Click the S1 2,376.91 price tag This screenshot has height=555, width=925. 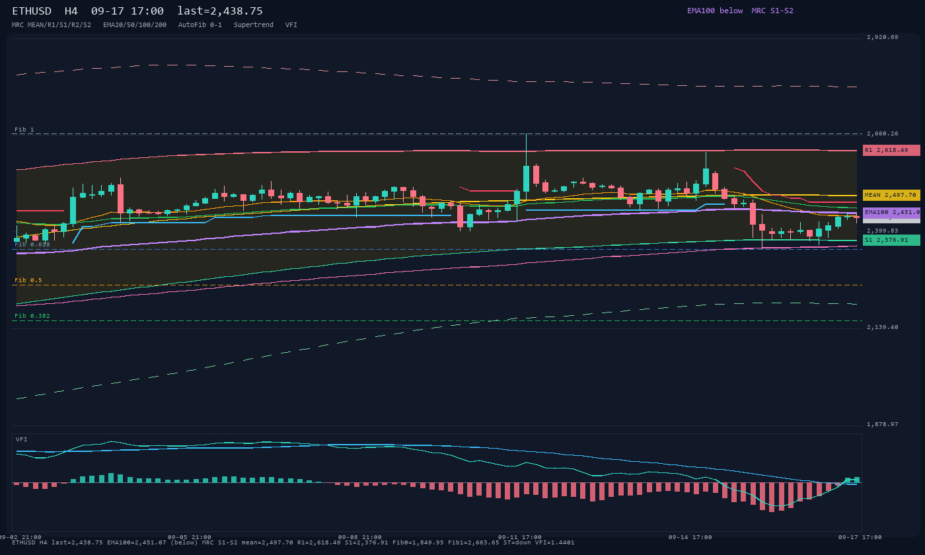891,240
